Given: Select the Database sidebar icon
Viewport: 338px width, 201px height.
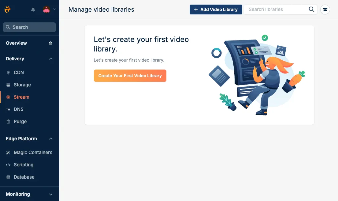Looking at the screenshot, I should click(x=8, y=177).
